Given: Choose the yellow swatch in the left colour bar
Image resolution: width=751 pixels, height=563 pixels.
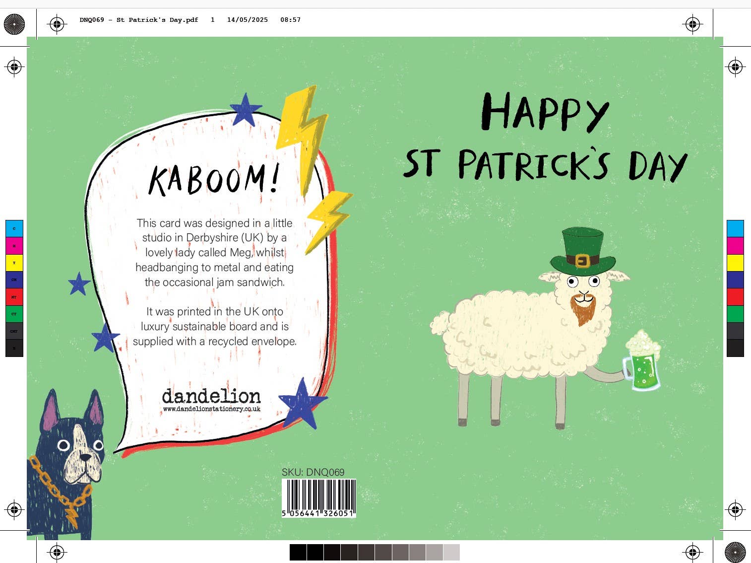Looking at the screenshot, I should pos(14,263).
